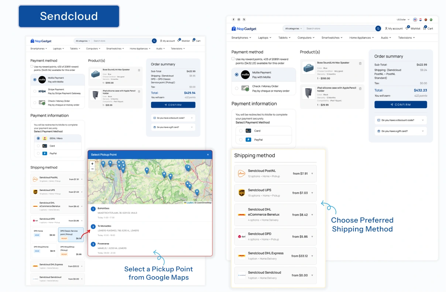Click the NopGadget logo on the right page

coord(244,28)
